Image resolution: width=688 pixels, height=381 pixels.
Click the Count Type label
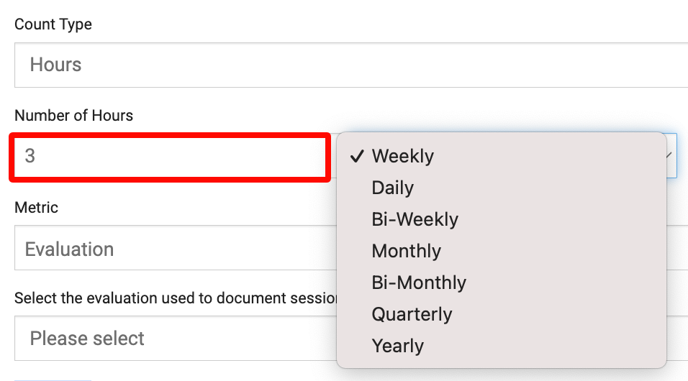coord(53,24)
